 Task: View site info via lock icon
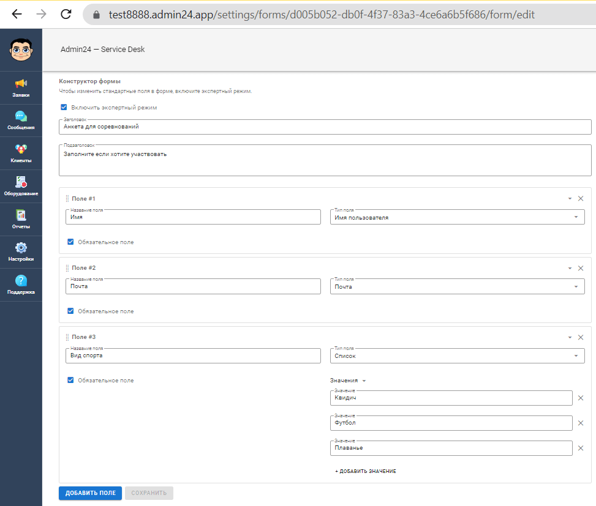click(x=97, y=15)
